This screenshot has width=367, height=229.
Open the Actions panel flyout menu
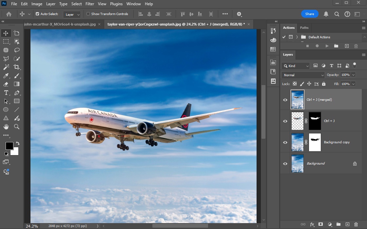(x=363, y=28)
